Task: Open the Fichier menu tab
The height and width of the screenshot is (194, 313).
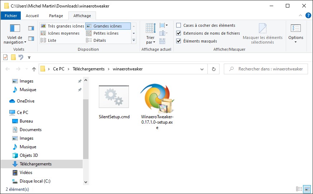Action: point(11,16)
